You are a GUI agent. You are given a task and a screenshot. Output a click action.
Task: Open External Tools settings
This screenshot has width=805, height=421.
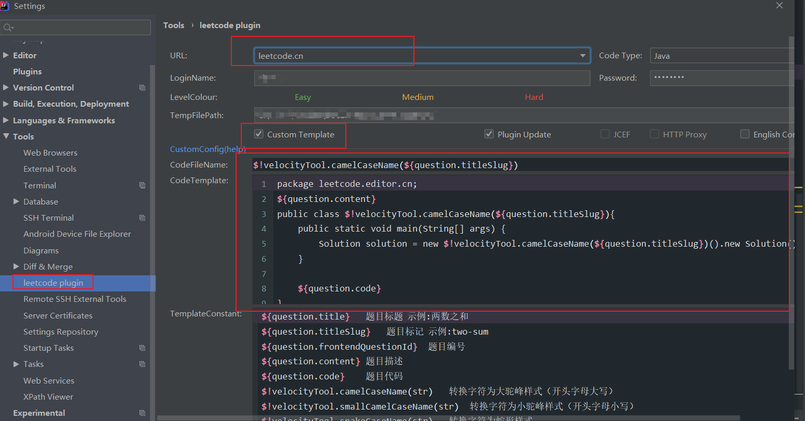click(50, 169)
